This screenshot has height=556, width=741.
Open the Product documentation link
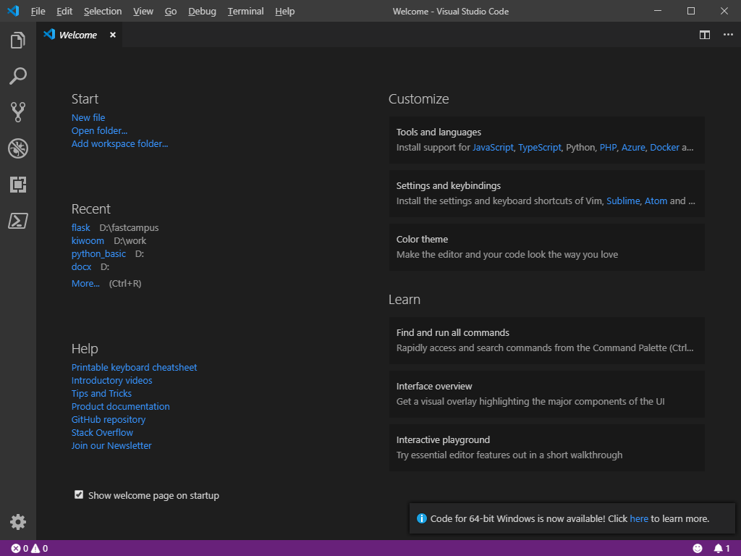(x=121, y=407)
